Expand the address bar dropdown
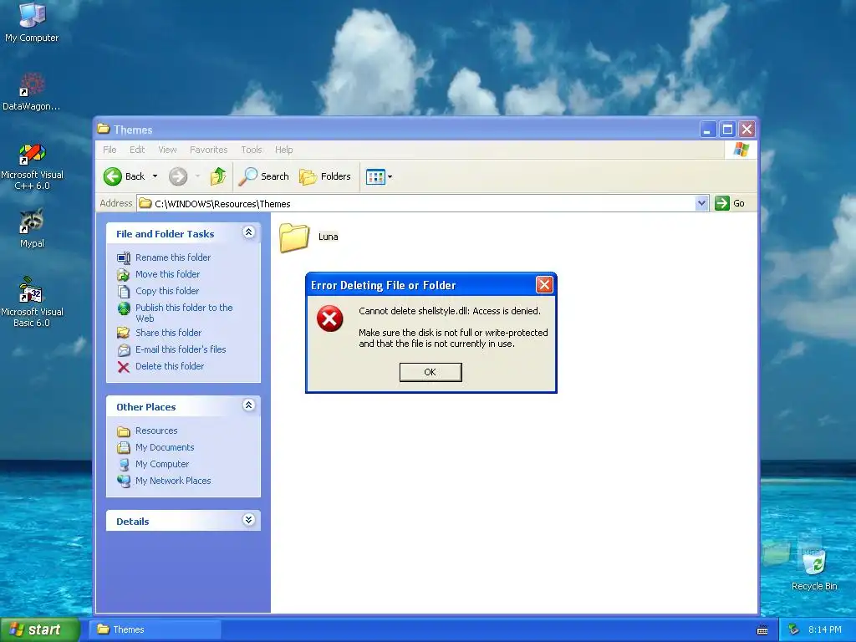Screen dimensions: 856x642 [701, 203]
